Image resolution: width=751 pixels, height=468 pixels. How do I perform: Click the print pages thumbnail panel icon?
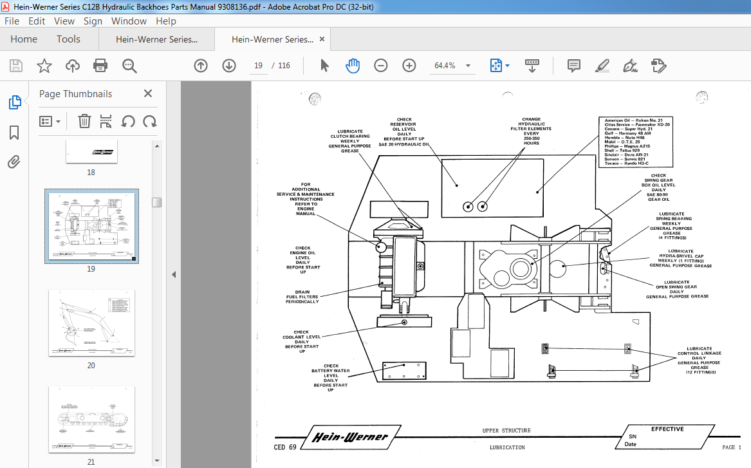[106, 121]
